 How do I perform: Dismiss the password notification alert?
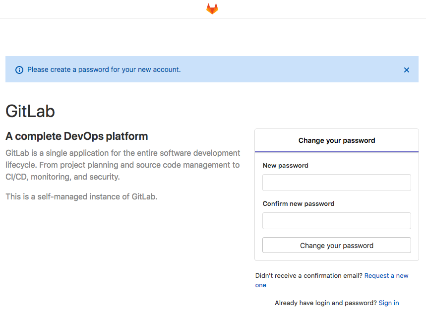click(x=406, y=69)
